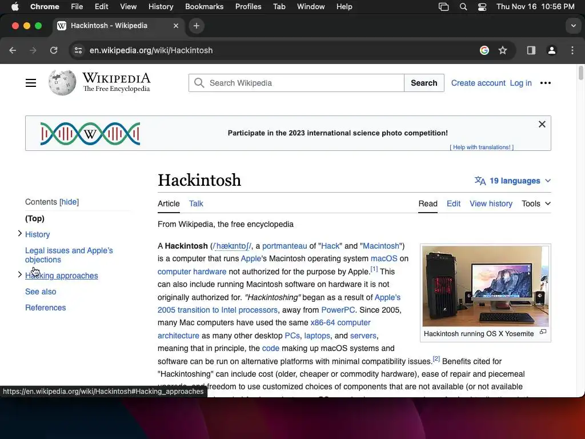Image resolution: width=585 pixels, height=439 pixels.
Task: Jump to Legal issues and Apple's objections
Action: (69, 255)
